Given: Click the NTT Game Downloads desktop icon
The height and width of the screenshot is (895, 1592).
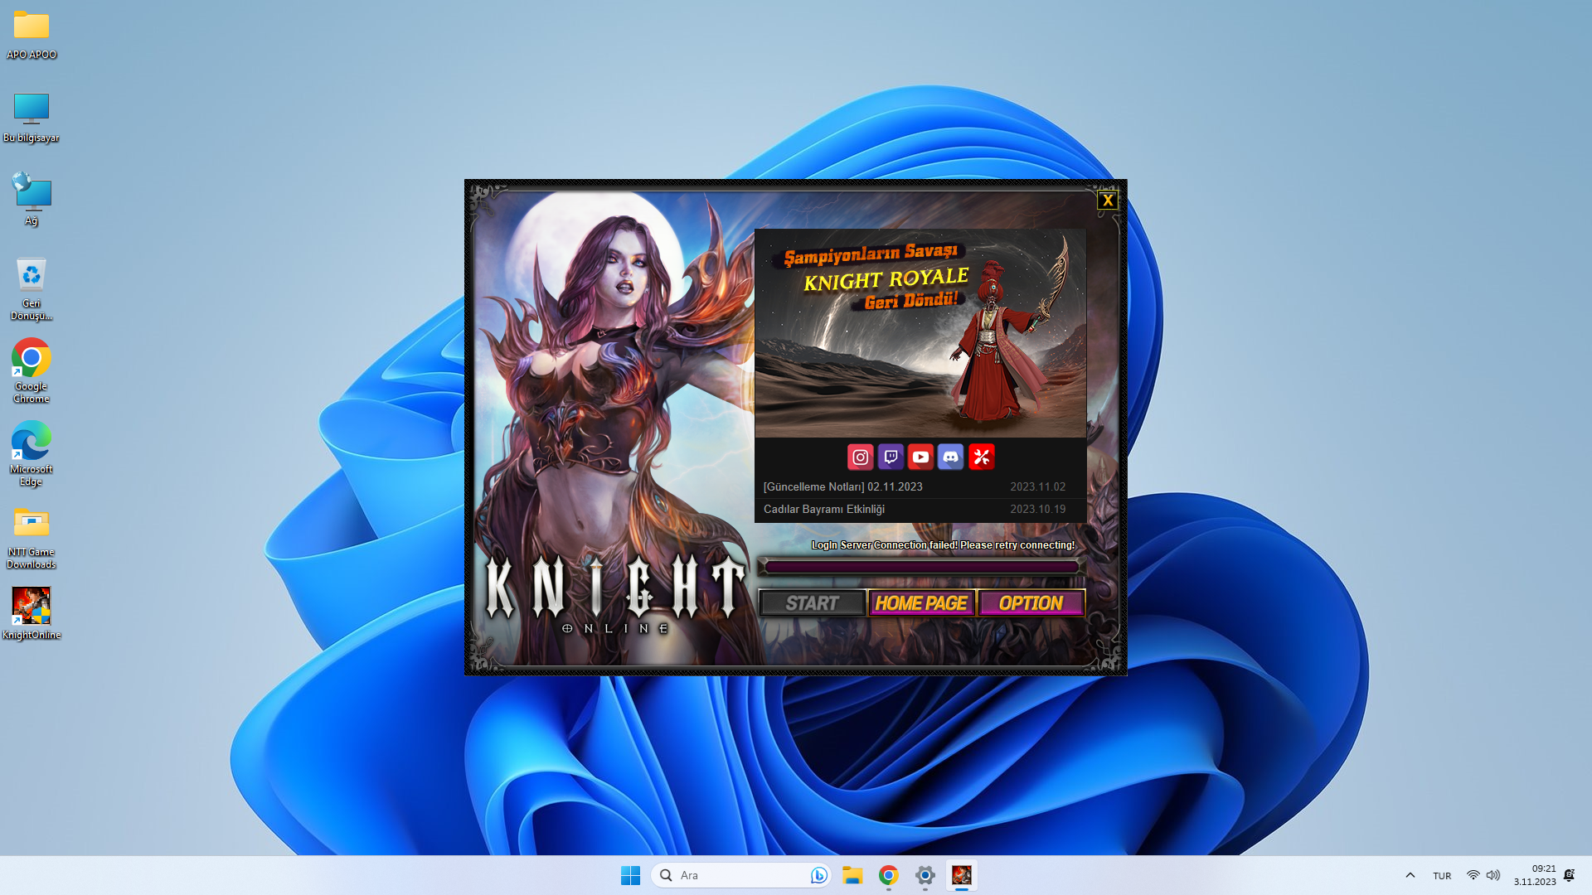Looking at the screenshot, I should pos(31,525).
